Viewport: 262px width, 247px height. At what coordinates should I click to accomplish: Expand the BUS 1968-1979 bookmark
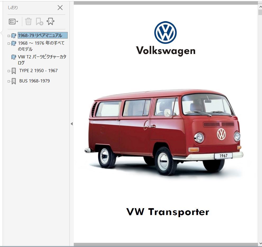(x=9, y=81)
